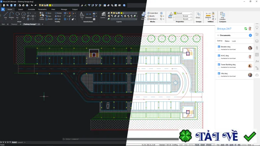
Task: Click the Create Block button
Action: pos(152,13)
